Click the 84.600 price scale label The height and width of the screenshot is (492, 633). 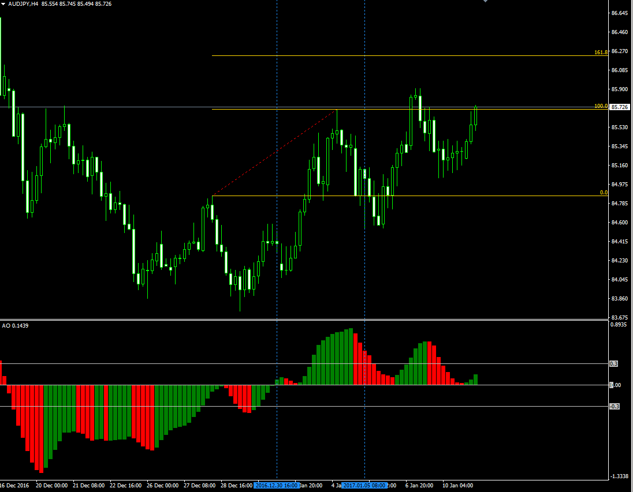[620, 222]
